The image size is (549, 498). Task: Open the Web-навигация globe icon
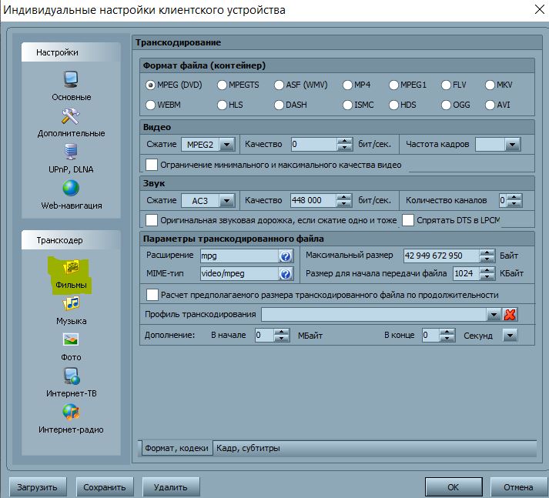coord(71,189)
